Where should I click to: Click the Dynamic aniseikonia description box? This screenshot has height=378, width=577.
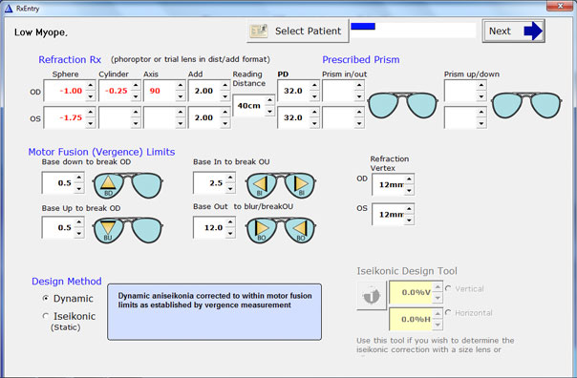tap(215, 312)
